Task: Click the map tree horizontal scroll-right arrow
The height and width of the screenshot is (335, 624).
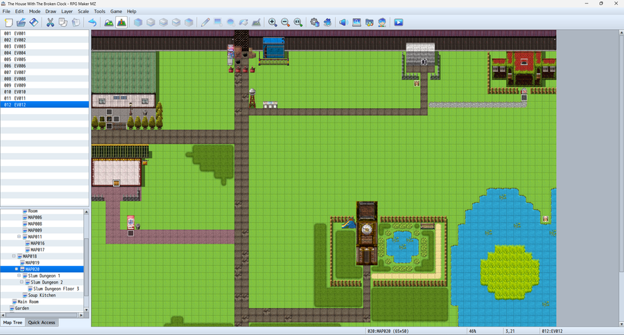Action: click(81, 315)
